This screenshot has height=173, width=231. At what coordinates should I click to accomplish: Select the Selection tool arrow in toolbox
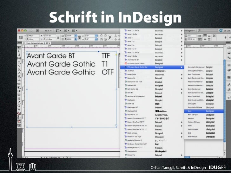19,48
